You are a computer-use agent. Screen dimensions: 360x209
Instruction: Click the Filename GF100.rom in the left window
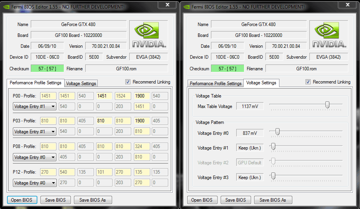(x=126, y=68)
